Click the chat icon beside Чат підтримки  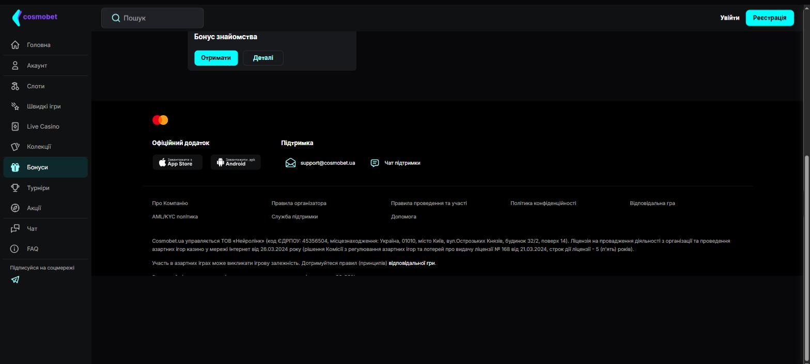pyautogui.click(x=375, y=163)
